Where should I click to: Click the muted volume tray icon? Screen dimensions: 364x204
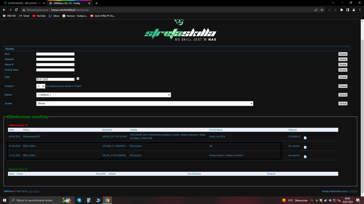click(339, 200)
